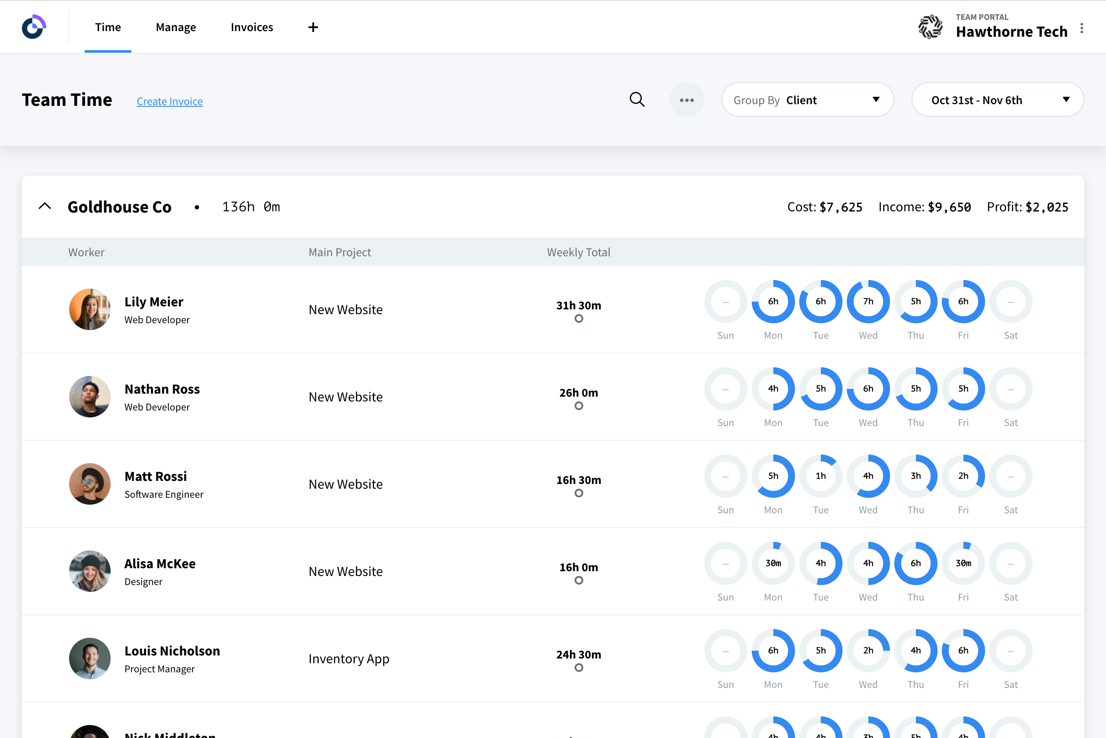
Task: Open the Group By Client dropdown
Action: point(807,100)
